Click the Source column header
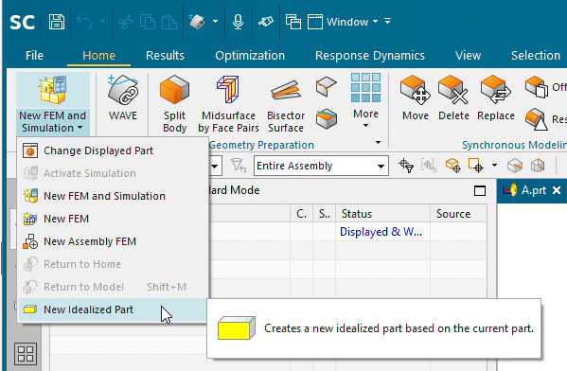 (x=458, y=214)
